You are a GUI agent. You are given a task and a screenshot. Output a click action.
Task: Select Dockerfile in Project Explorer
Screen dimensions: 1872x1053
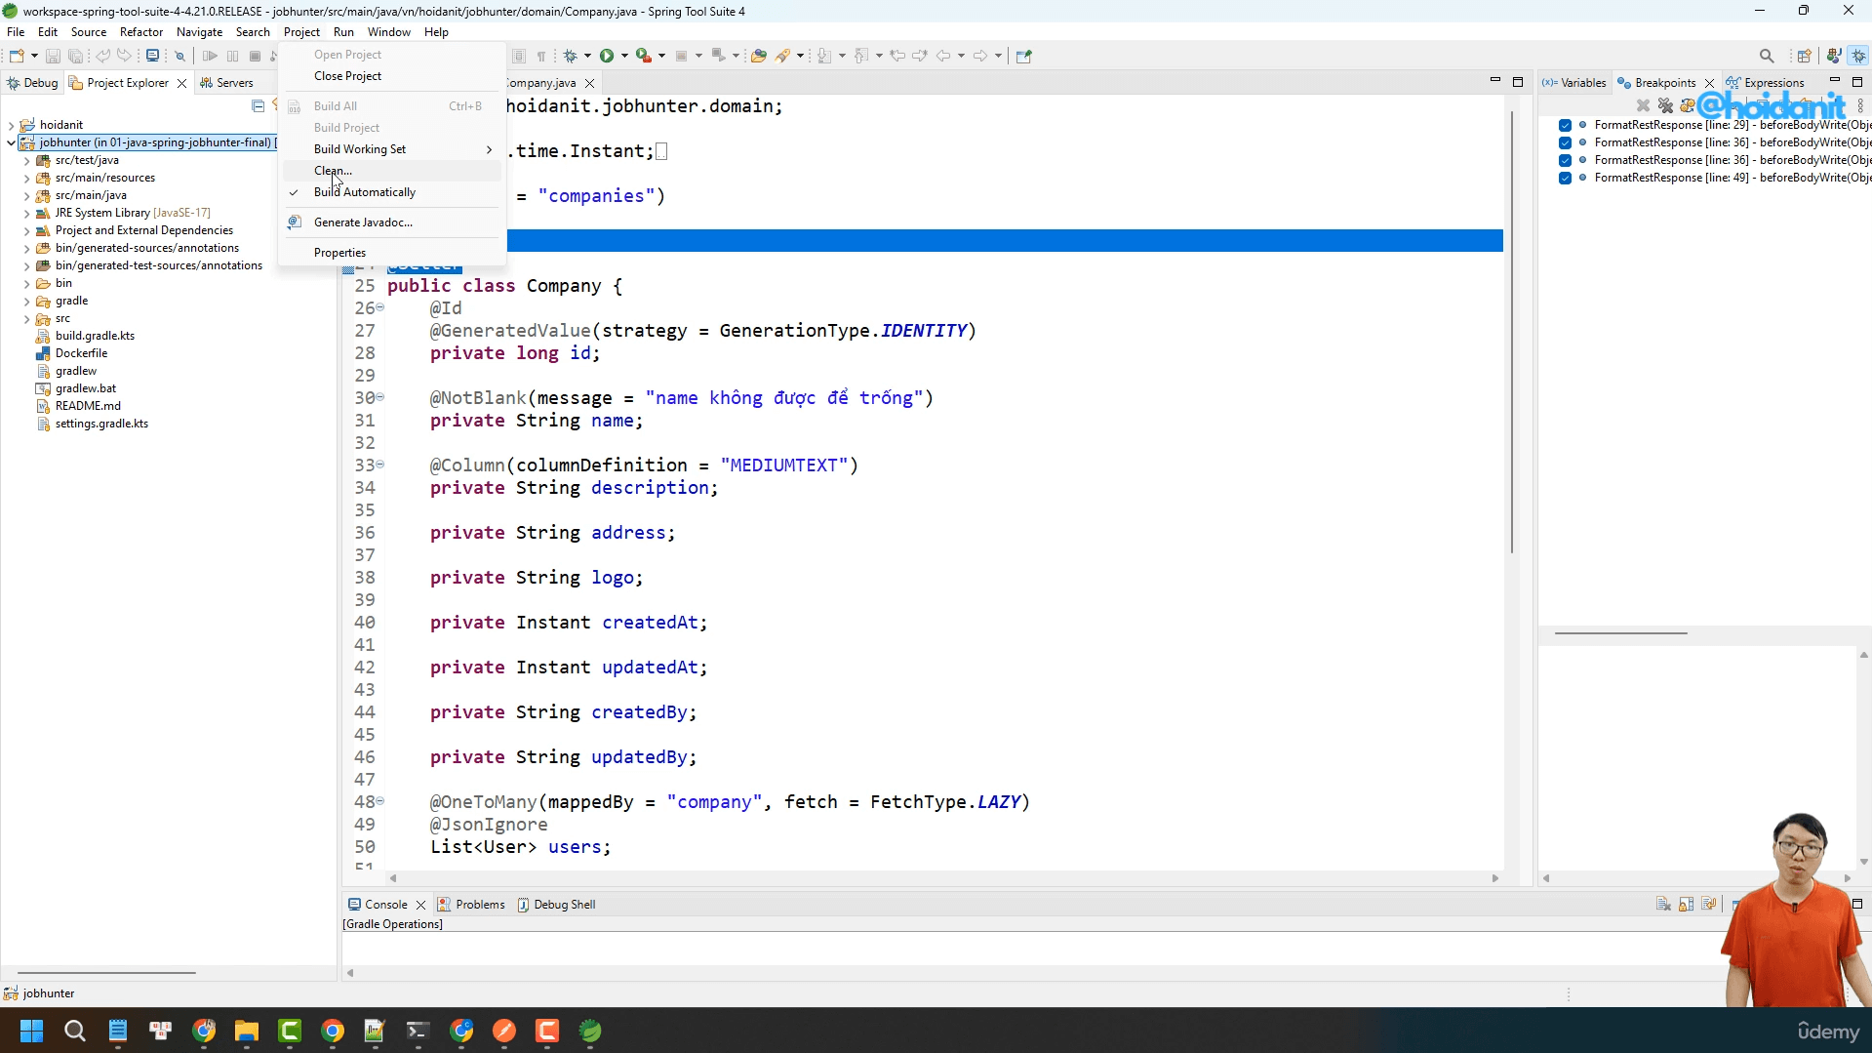click(81, 353)
